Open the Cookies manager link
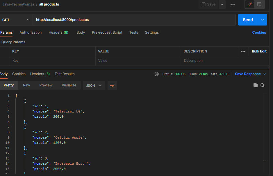The height and width of the screenshot is (176, 273). [259, 32]
